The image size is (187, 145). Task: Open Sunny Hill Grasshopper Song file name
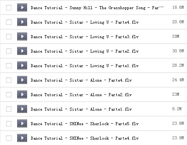tap(97, 8)
